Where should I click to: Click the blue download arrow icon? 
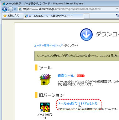86,34
